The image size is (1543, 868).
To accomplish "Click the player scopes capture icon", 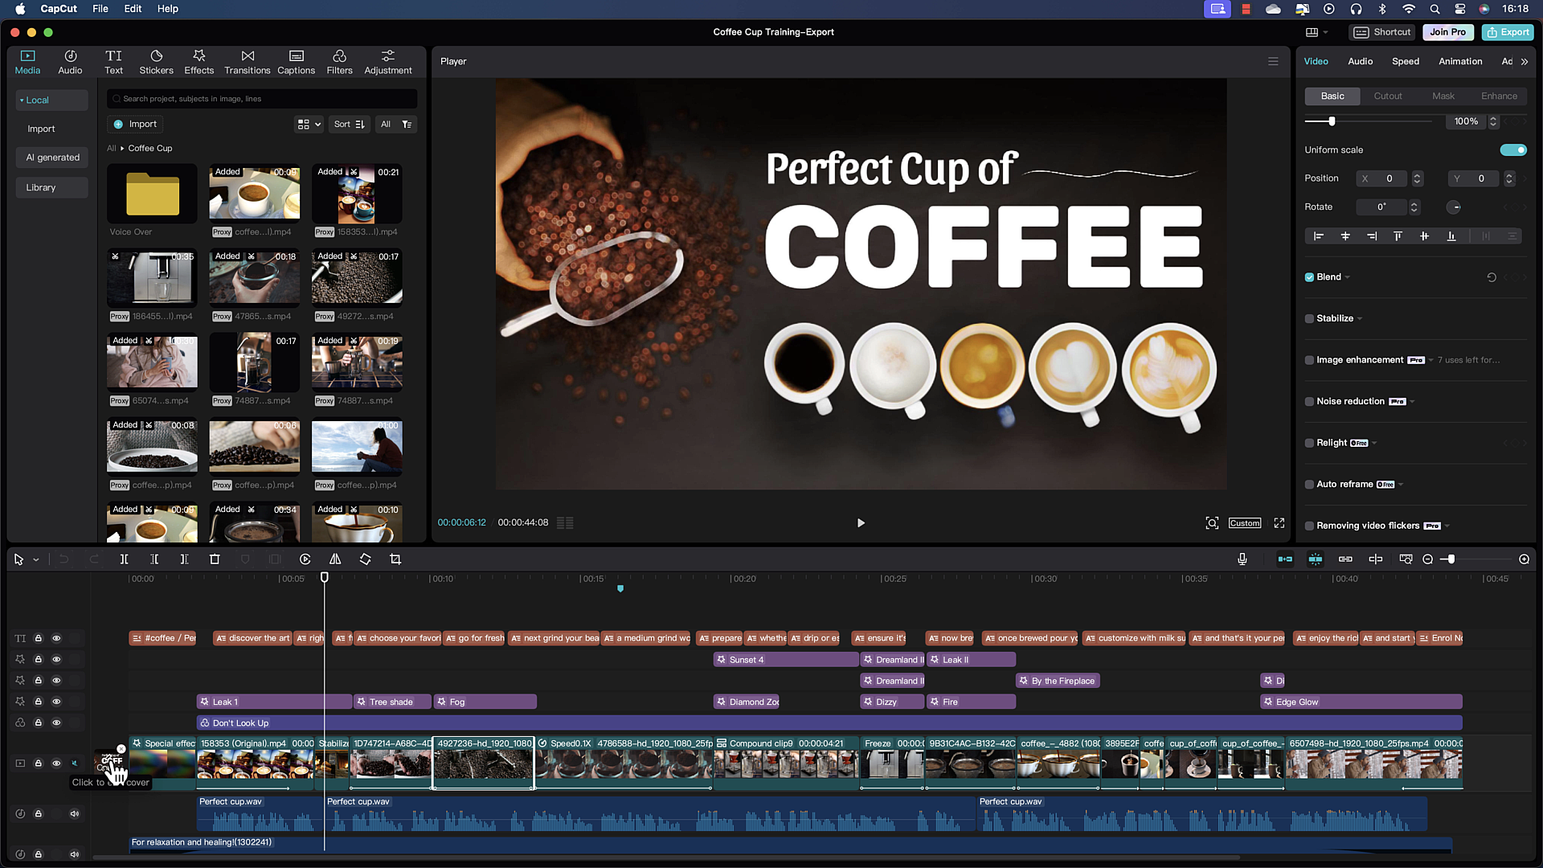I will 1212,523.
